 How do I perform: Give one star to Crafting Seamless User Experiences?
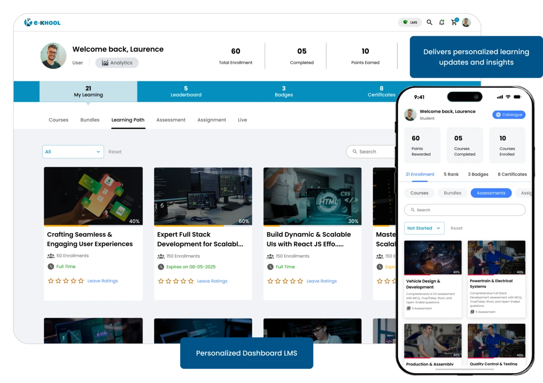pyautogui.click(x=51, y=280)
